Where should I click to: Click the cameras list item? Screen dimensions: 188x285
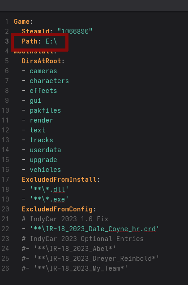point(43,71)
